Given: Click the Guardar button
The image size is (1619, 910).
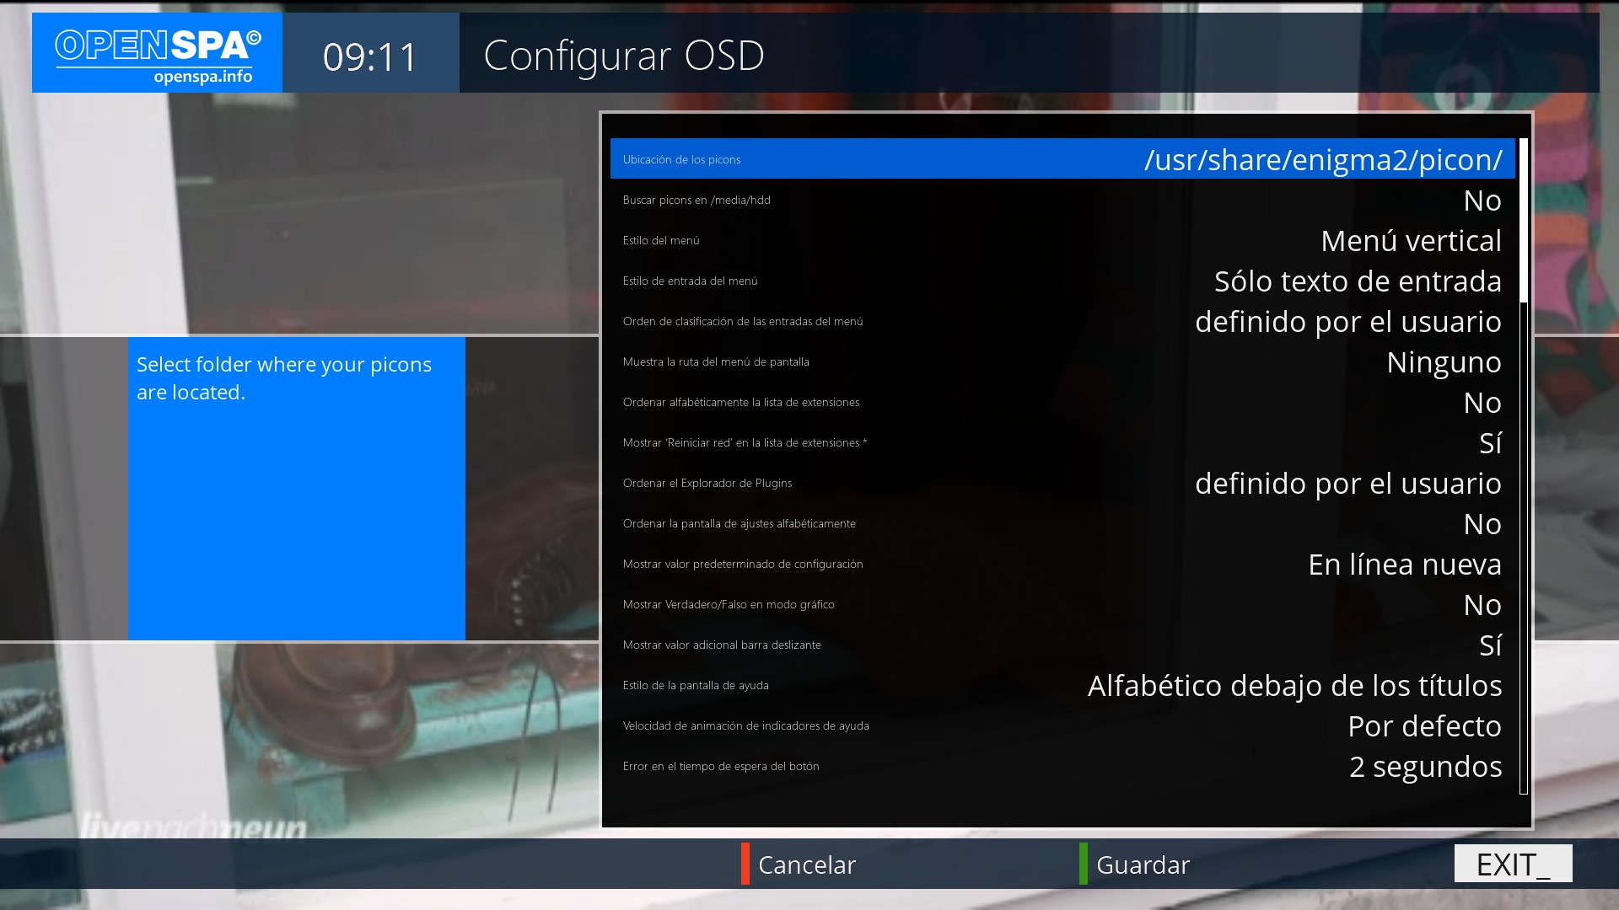Looking at the screenshot, I should pos(1143,864).
